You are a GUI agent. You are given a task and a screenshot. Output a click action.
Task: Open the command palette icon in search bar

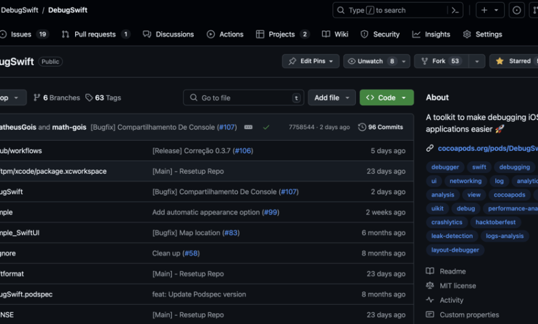455,10
